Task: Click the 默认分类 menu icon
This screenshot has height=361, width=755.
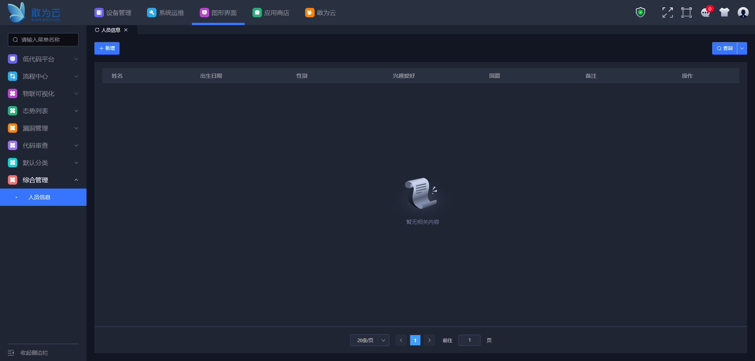Action: click(13, 163)
